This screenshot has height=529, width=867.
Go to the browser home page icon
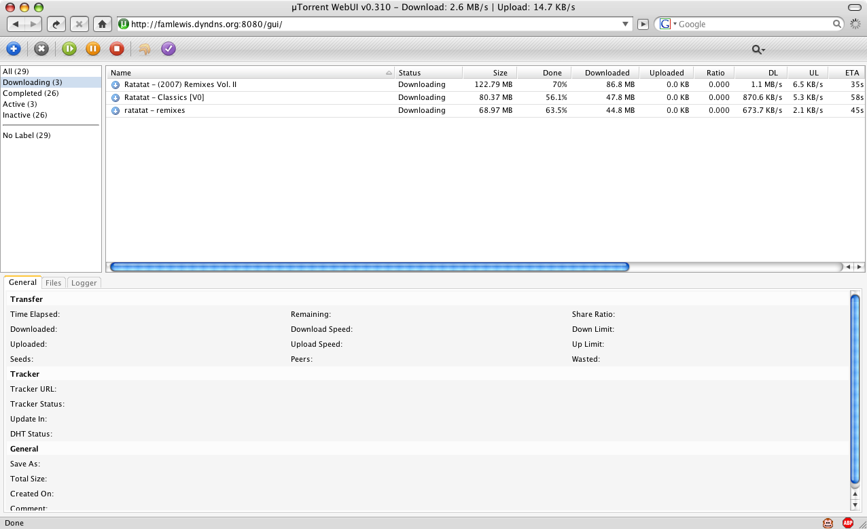coord(102,24)
